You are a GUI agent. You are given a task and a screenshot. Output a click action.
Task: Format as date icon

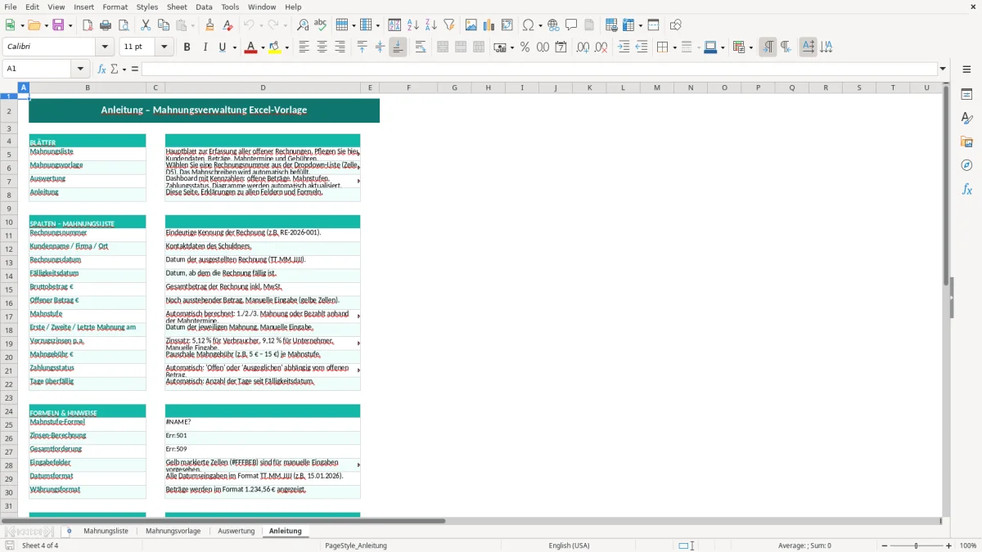coord(561,47)
